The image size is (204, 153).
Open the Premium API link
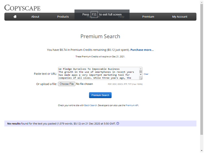click(132, 105)
